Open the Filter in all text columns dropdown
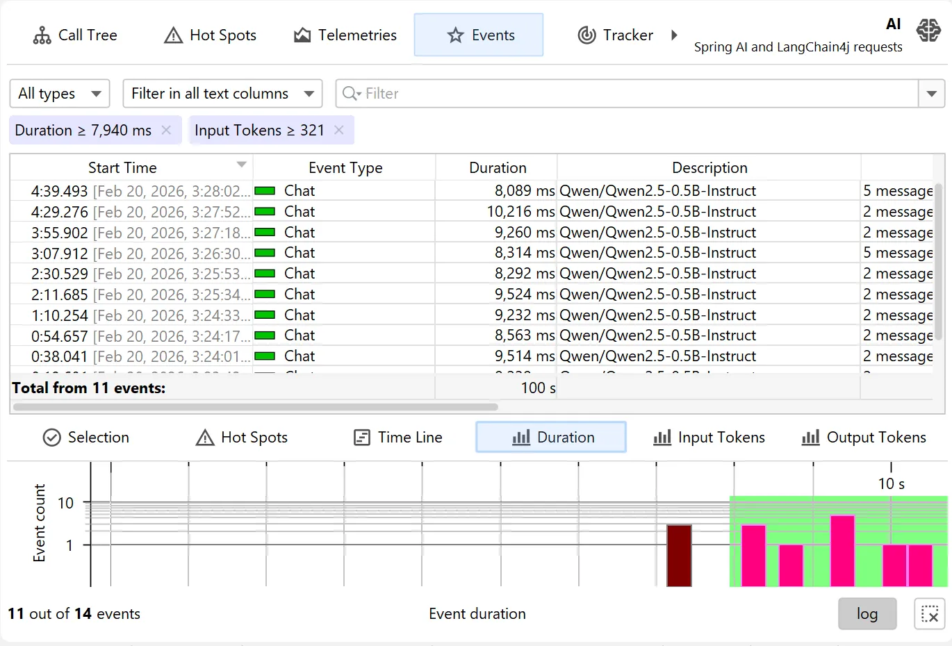Viewport: 952px width, 646px height. pyautogui.click(x=222, y=93)
